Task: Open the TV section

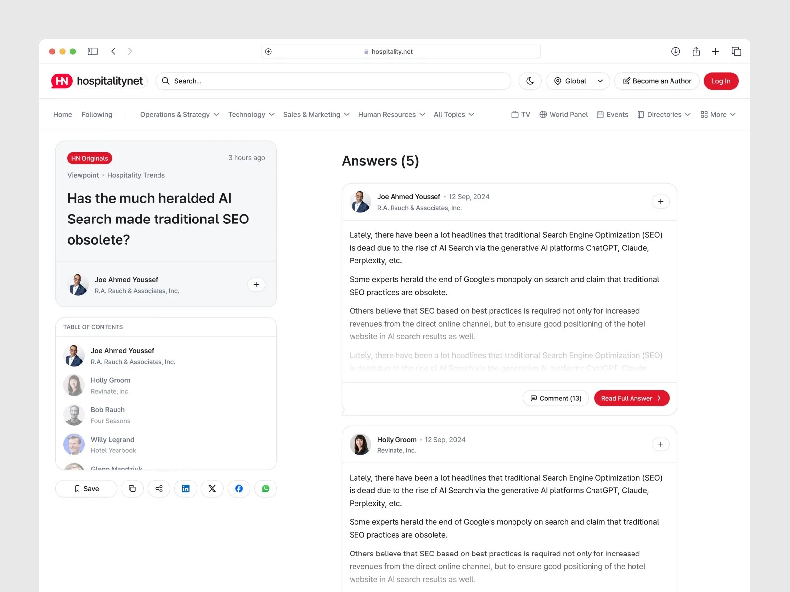Action: pos(520,114)
